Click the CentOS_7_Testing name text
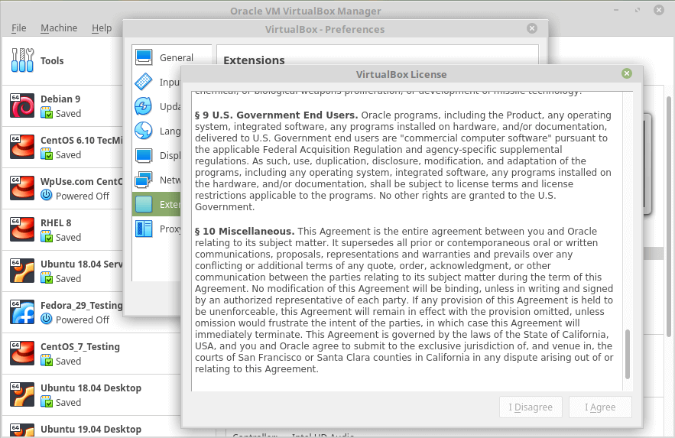675x438 pixels. tap(80, 347)
